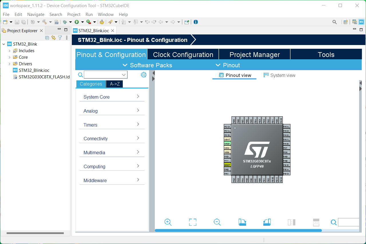This screenshot has height=244, width=366.
Task: Click the device code generation icon
Action: pyautogui.click(x=102, y=22)
